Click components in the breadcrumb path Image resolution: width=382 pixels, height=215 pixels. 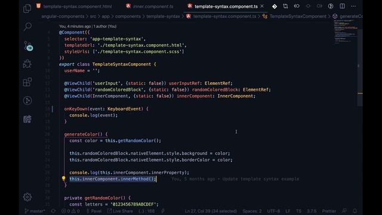tap(128, 16)
